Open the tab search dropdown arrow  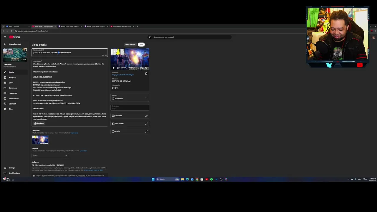3,26
